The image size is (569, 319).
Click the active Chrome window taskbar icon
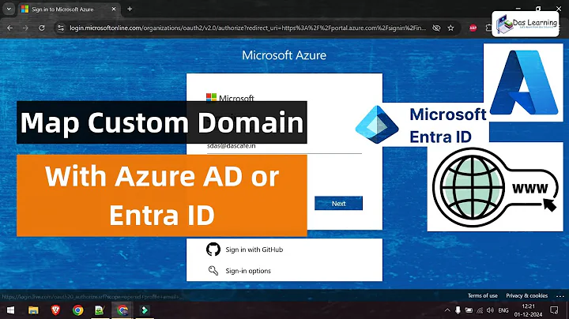click(x=122, y=310)
